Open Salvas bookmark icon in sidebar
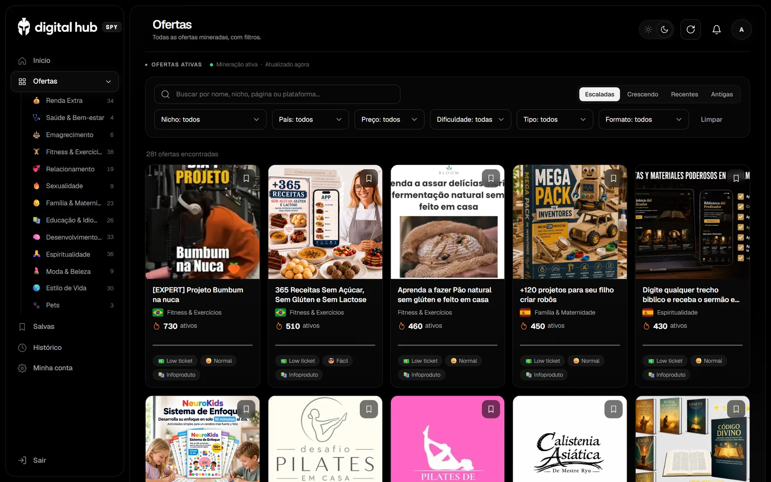Image resolution: width=771 pixels, height=482 pixels. [x=22, y=327]
